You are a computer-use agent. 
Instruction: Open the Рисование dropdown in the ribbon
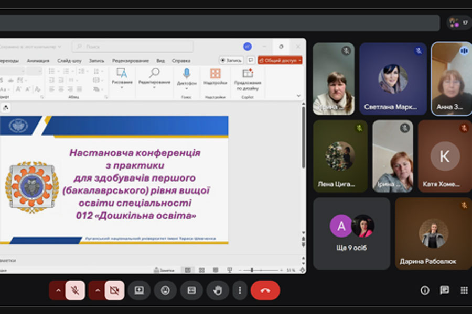(x=122, y=83)
